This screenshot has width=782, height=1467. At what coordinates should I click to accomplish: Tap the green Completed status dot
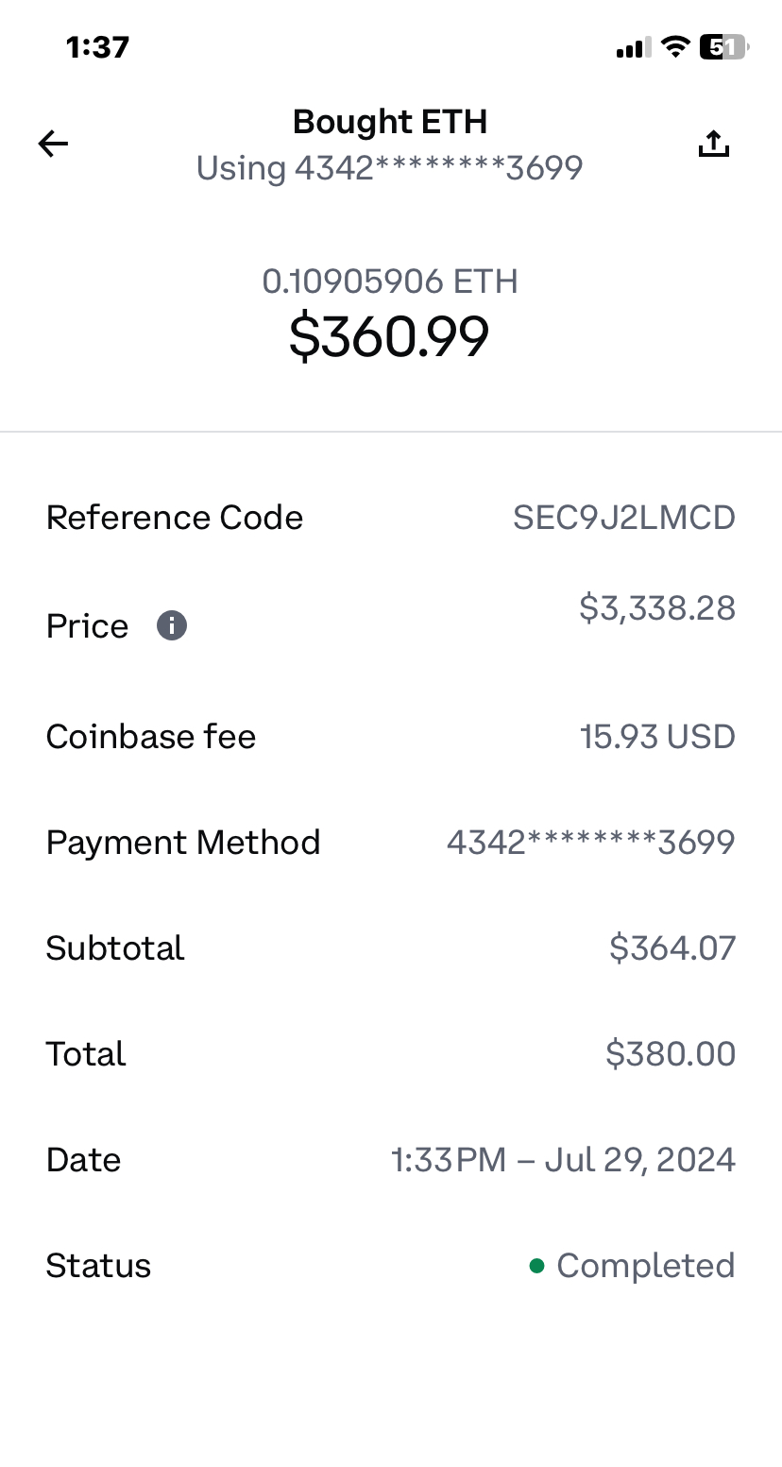[x=536, y=1266]
